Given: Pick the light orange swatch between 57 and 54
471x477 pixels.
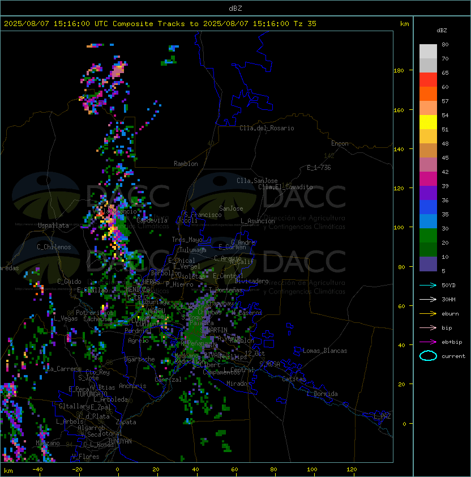Looking at the screenshot, I should (x=428, y=108).
